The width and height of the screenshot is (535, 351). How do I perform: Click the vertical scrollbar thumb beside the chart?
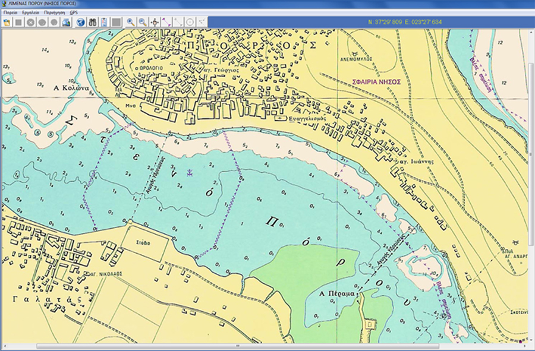[x=531, y=154]
